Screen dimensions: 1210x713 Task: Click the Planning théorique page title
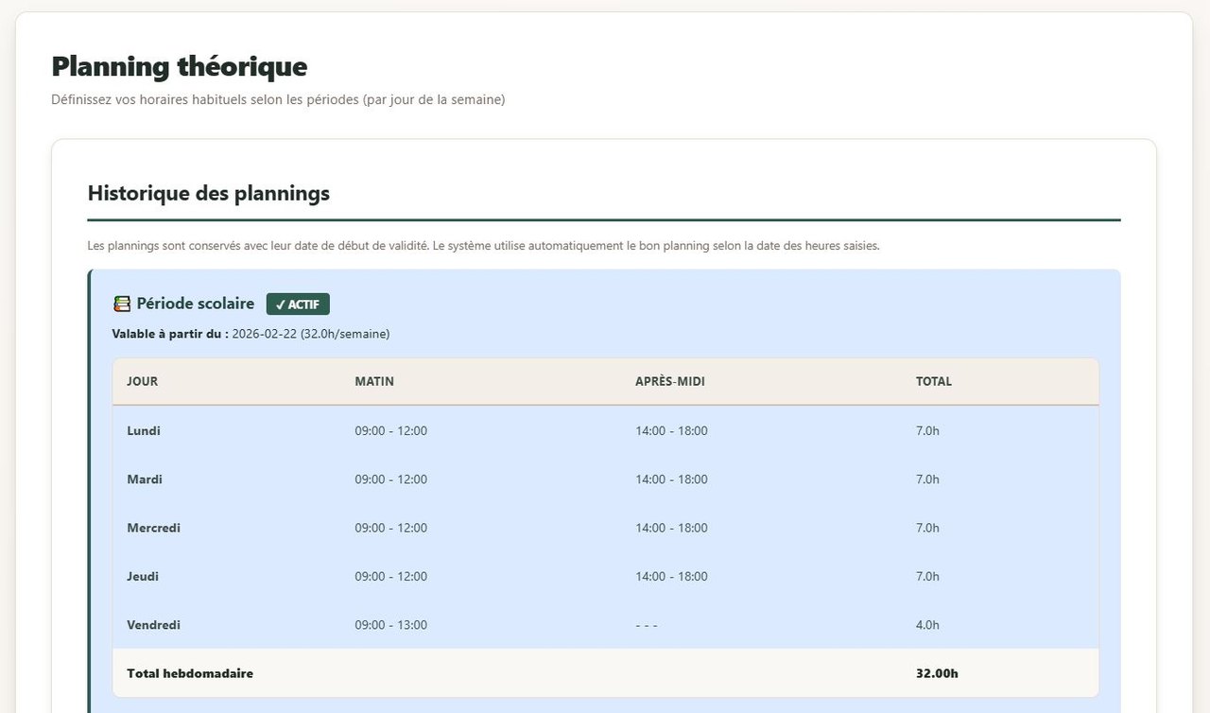(179, 66)
